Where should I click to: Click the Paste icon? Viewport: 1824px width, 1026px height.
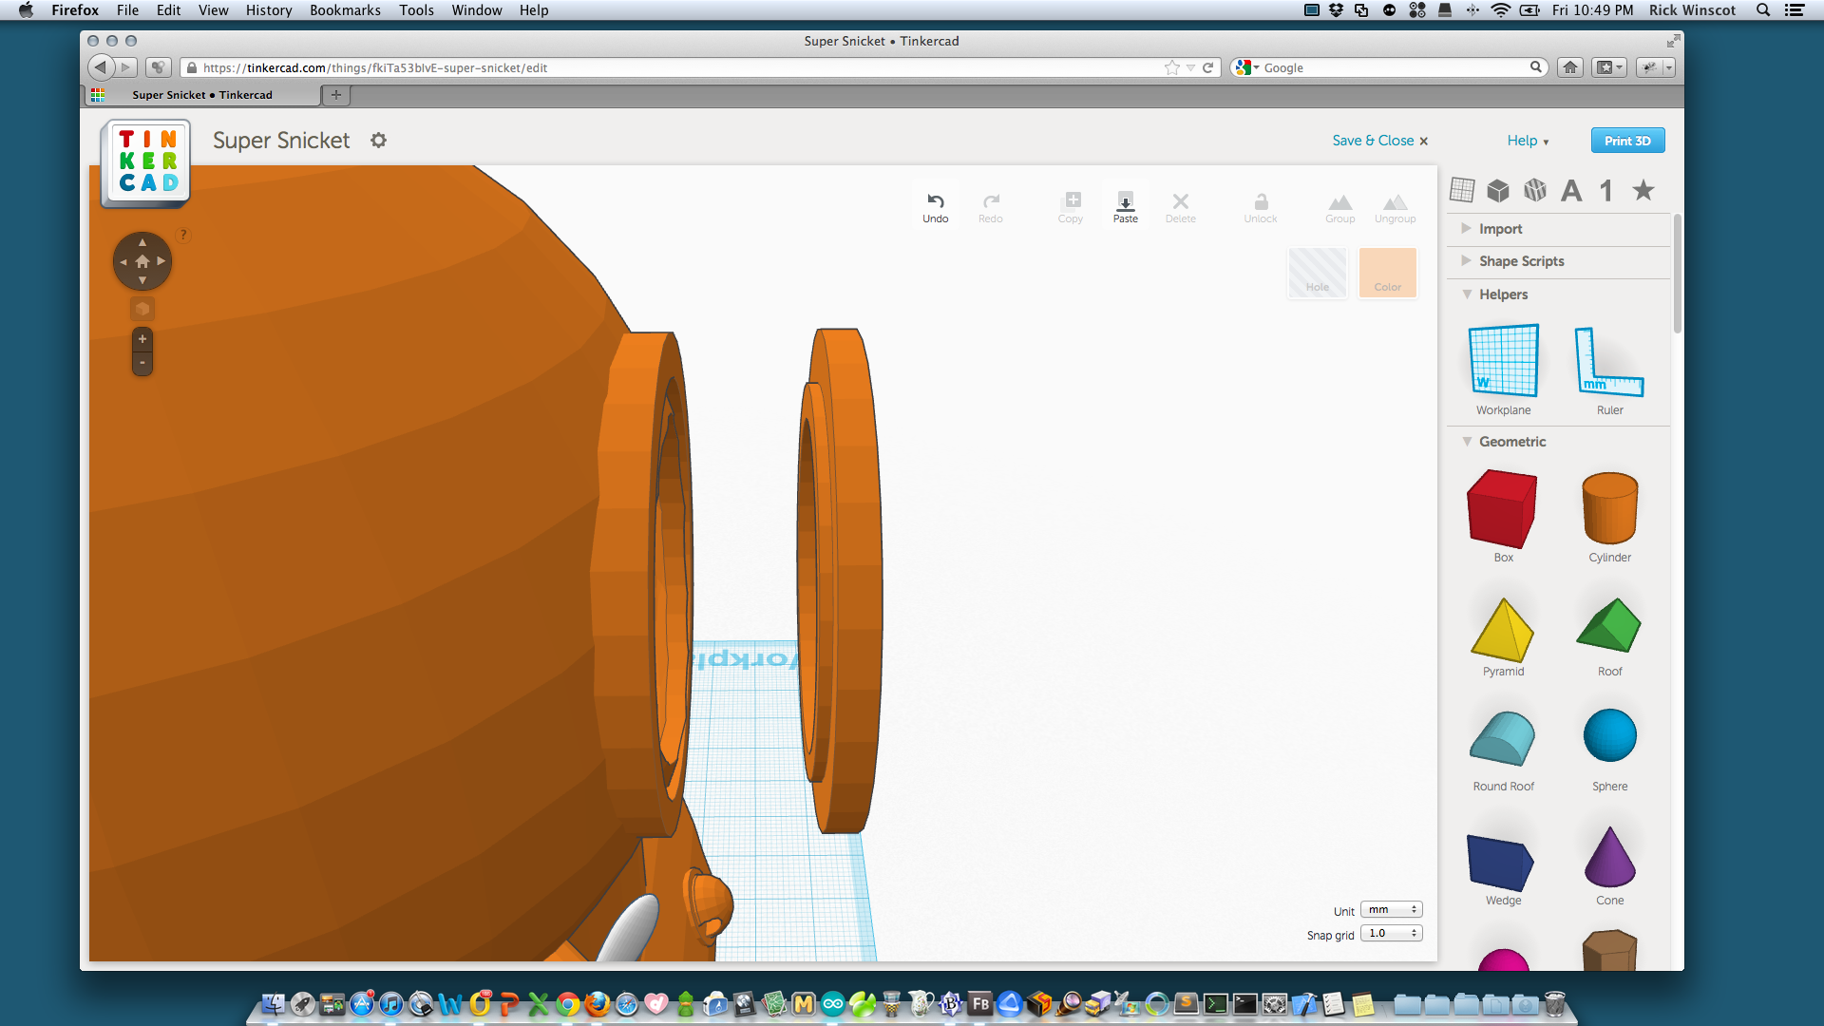(1125, 200)
